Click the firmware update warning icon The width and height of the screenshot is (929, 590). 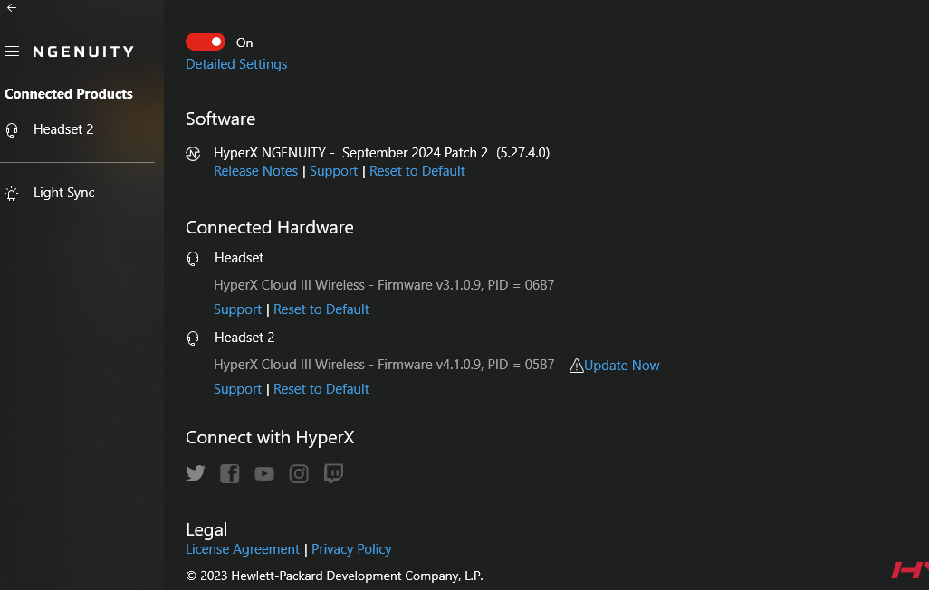[x=576, y=366]
